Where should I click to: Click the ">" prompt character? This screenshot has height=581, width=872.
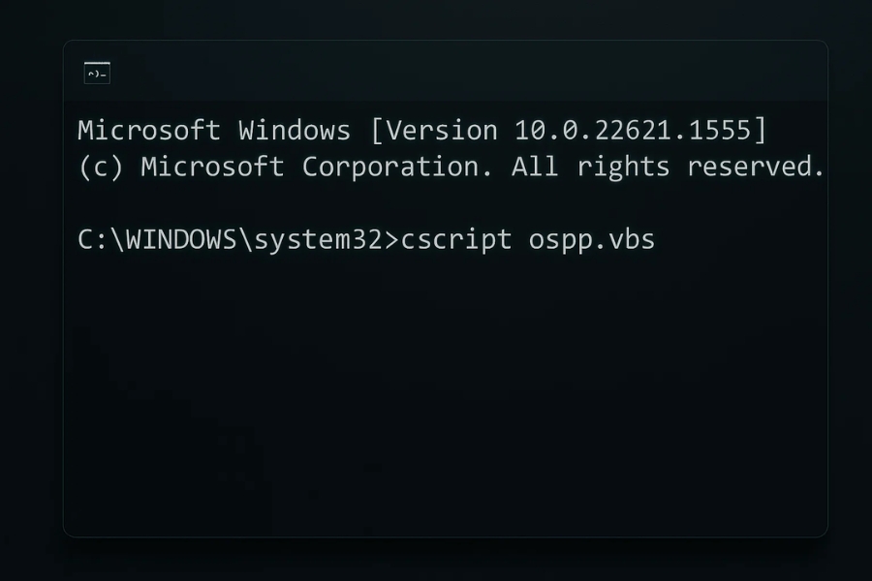pos(392,241)
